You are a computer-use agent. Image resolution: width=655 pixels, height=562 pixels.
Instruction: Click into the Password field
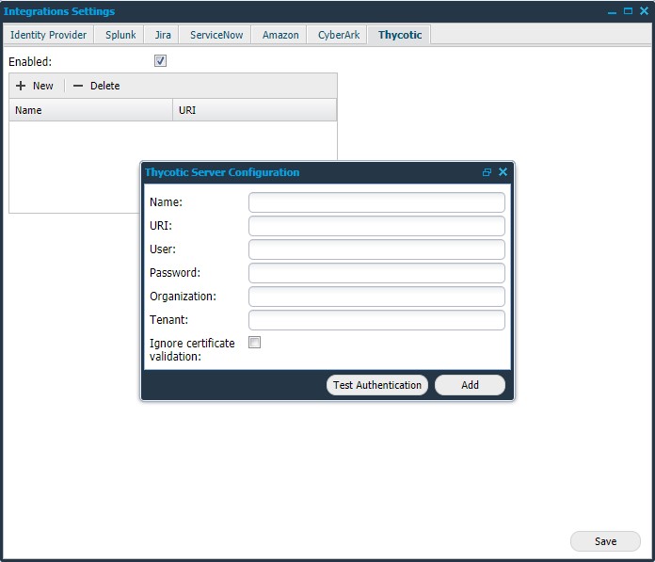[x=376, y=273]
